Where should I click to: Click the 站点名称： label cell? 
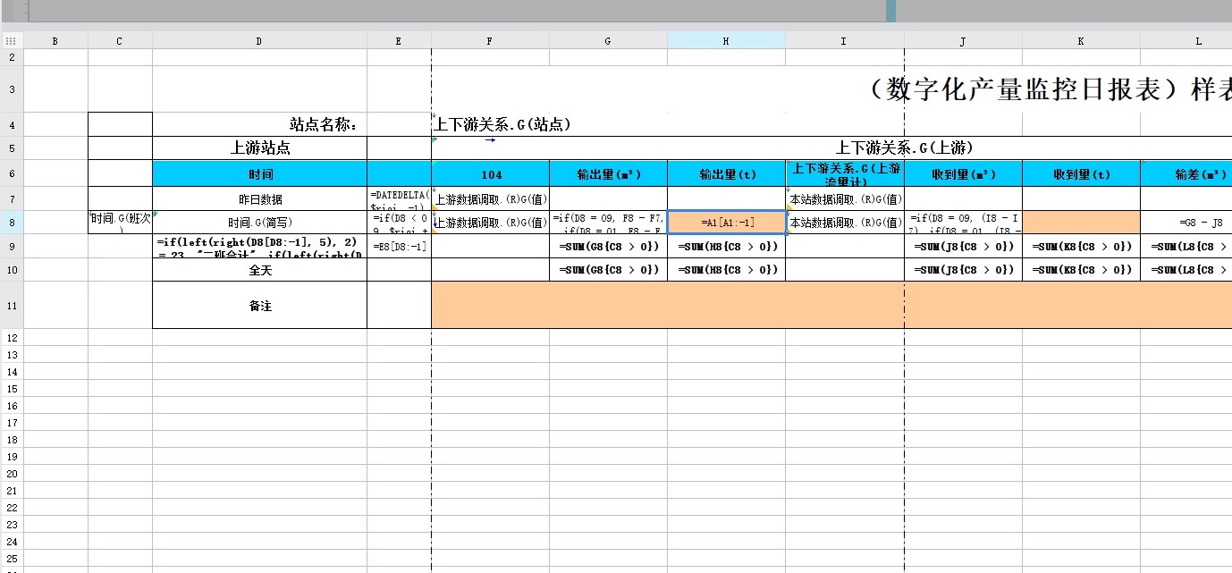(259, 124)
